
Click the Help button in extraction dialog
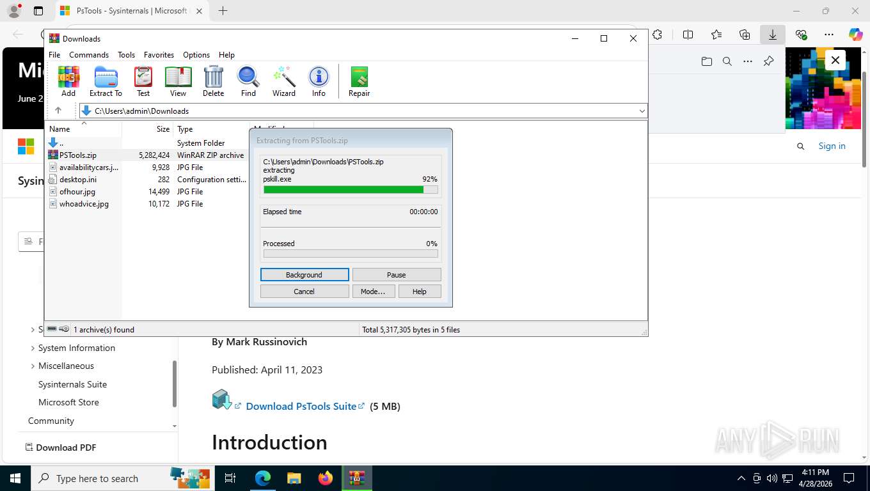point(420,292)
